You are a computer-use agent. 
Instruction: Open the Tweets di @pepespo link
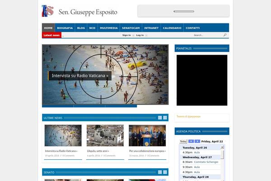click(x=188, y=116)
